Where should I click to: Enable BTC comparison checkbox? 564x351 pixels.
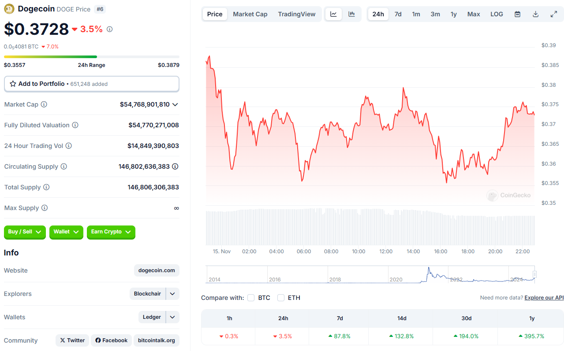tap(251, 298)
